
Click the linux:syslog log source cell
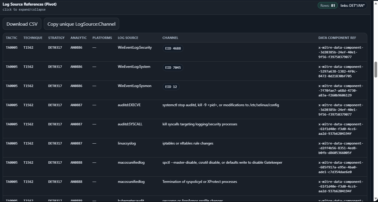(127, 143)
